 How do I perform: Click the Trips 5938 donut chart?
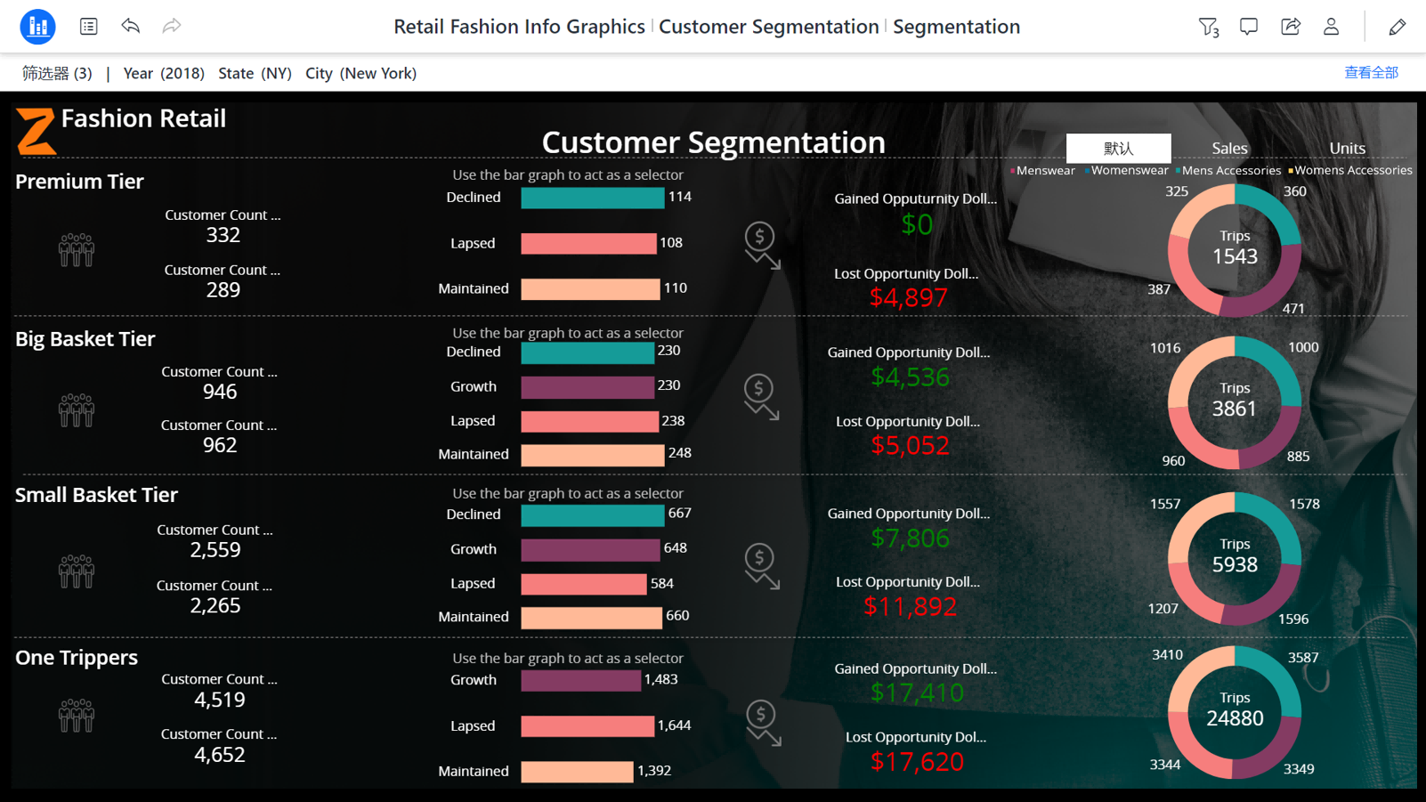[x=1235, y=558]
